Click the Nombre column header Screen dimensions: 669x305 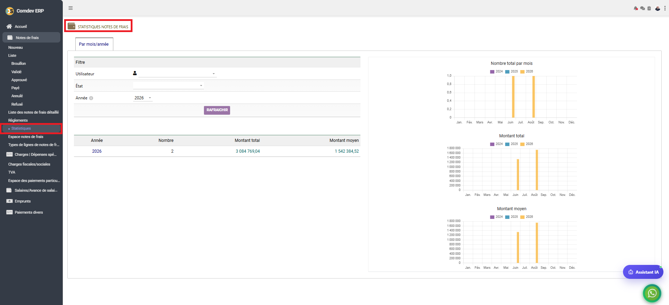pyautogui.click(x=166, y=140)
